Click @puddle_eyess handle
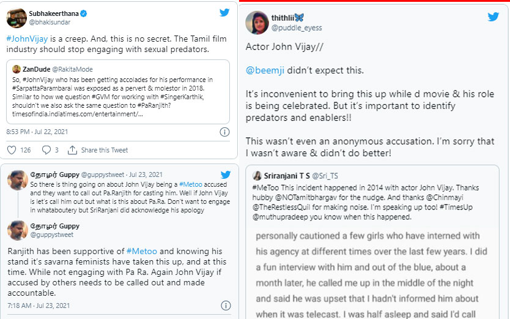The width and height of the screenshot is (510, 319). pyautogui.click(x=297, y=28)
